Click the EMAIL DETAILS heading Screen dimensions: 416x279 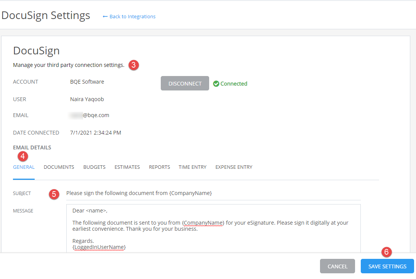pyautogui.click(x=32, y=147)
